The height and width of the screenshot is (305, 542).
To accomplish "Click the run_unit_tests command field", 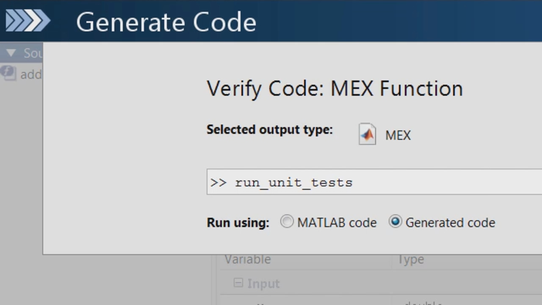I will pos(373,182).
